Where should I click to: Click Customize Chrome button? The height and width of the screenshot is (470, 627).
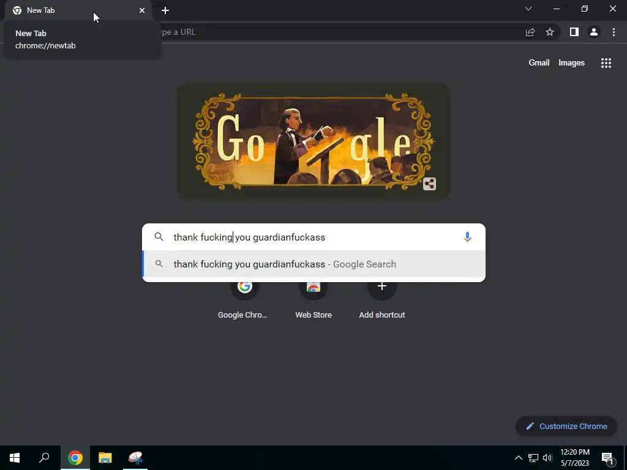(566, 426)
